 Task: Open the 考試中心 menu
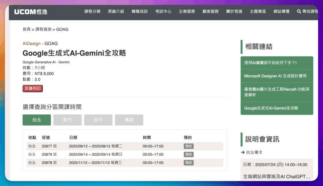(x=163, y=12)
